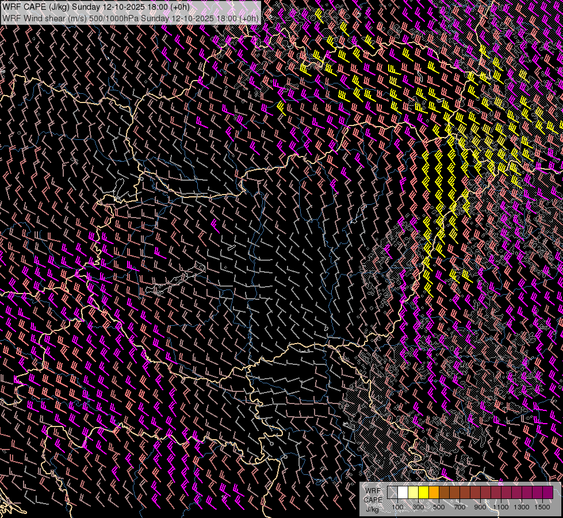The image size is (563, 518).
Task: Select the light yellow CAPE legend swatch
Action: [x=413, y=492]
